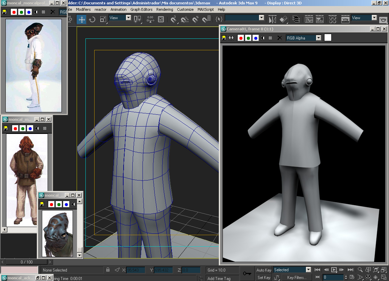
Task: Open the Rendering menu
Action: tap(165, 9)
